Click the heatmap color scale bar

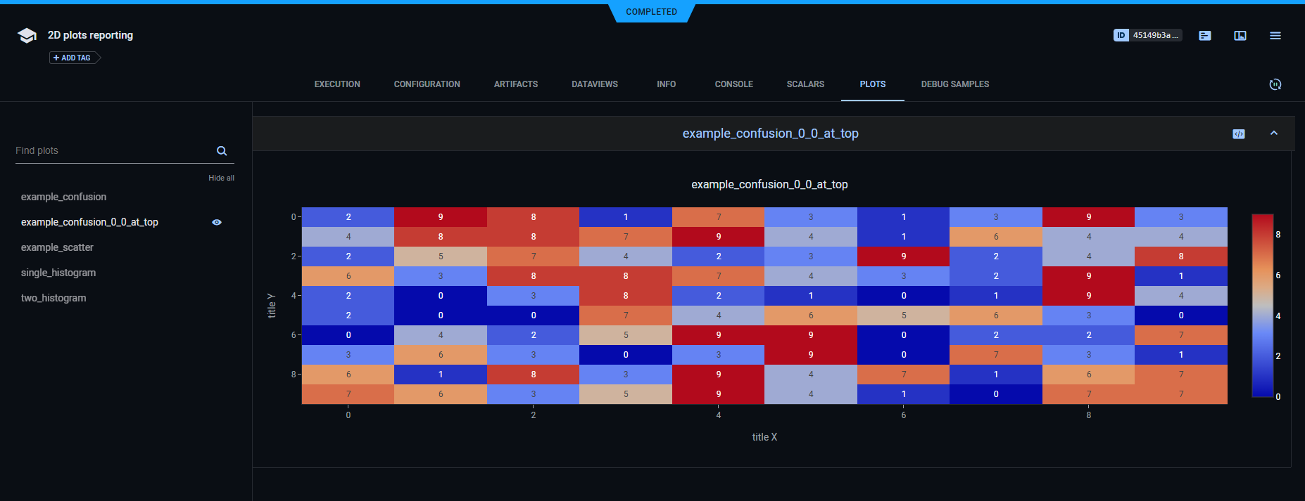point(1262,306)
